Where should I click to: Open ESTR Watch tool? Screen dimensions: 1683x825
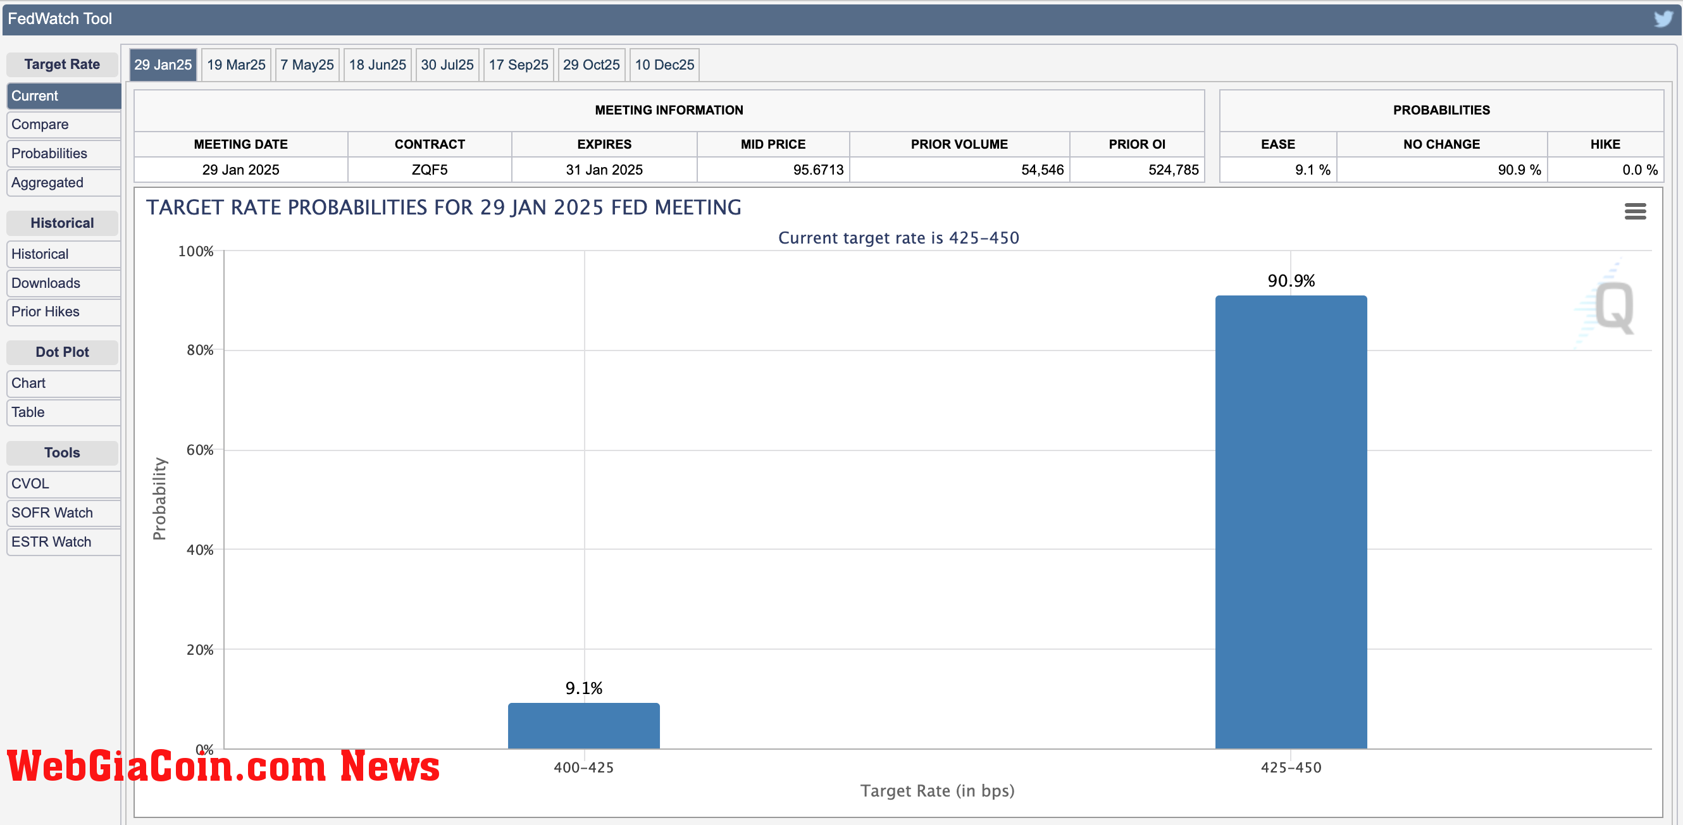[63, 542]
